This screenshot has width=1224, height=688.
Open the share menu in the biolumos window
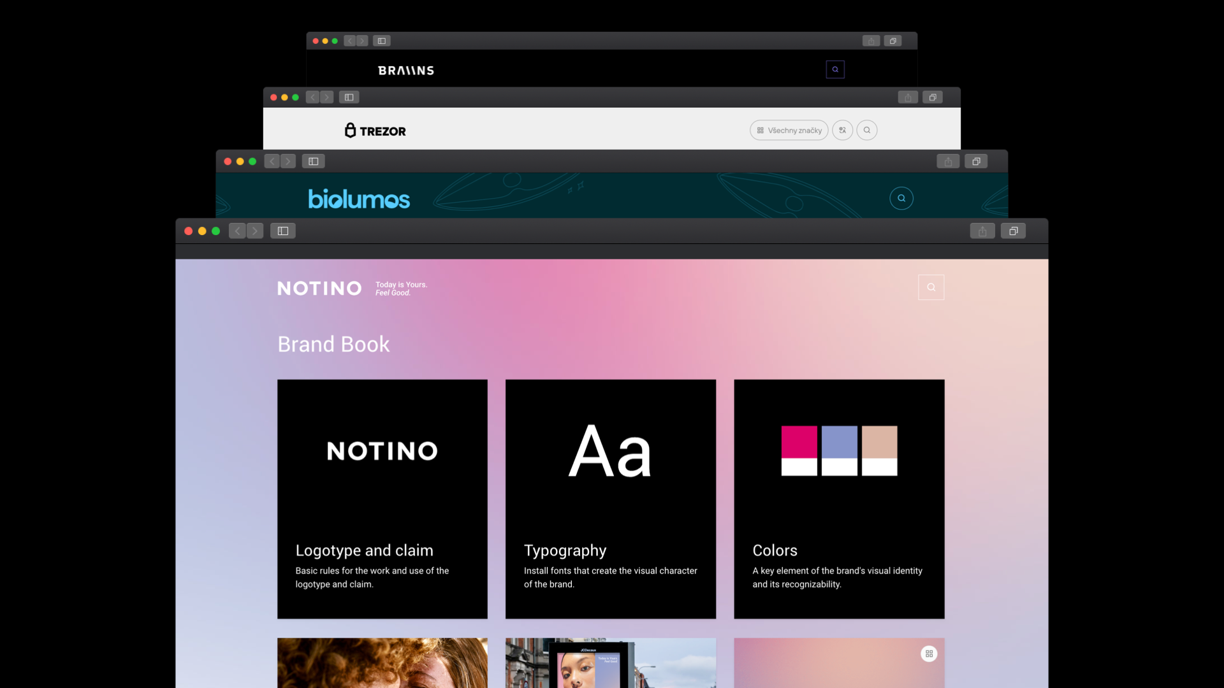pos(948,162)
